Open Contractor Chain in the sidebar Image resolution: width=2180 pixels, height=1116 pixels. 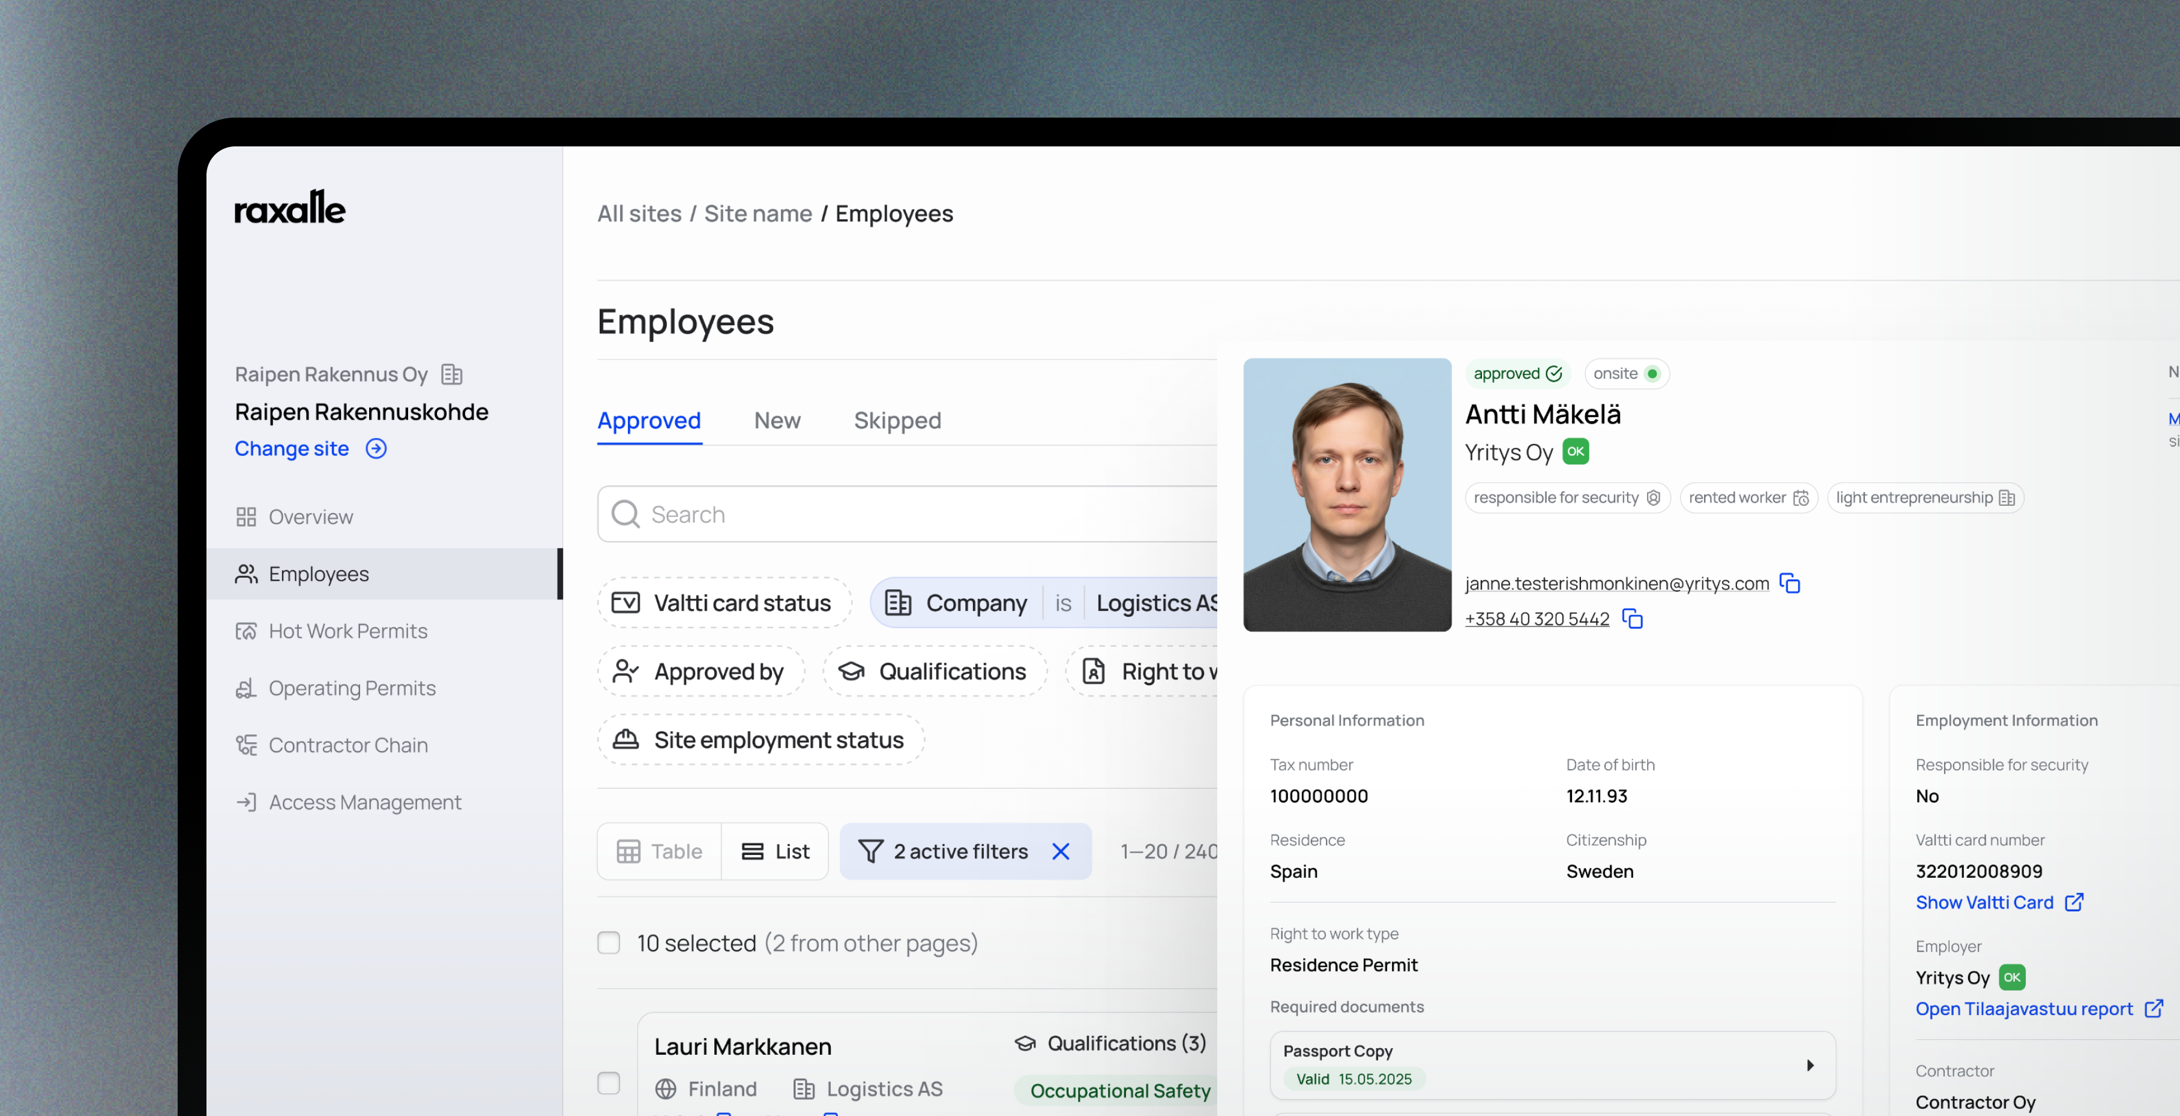click(384, 745)
